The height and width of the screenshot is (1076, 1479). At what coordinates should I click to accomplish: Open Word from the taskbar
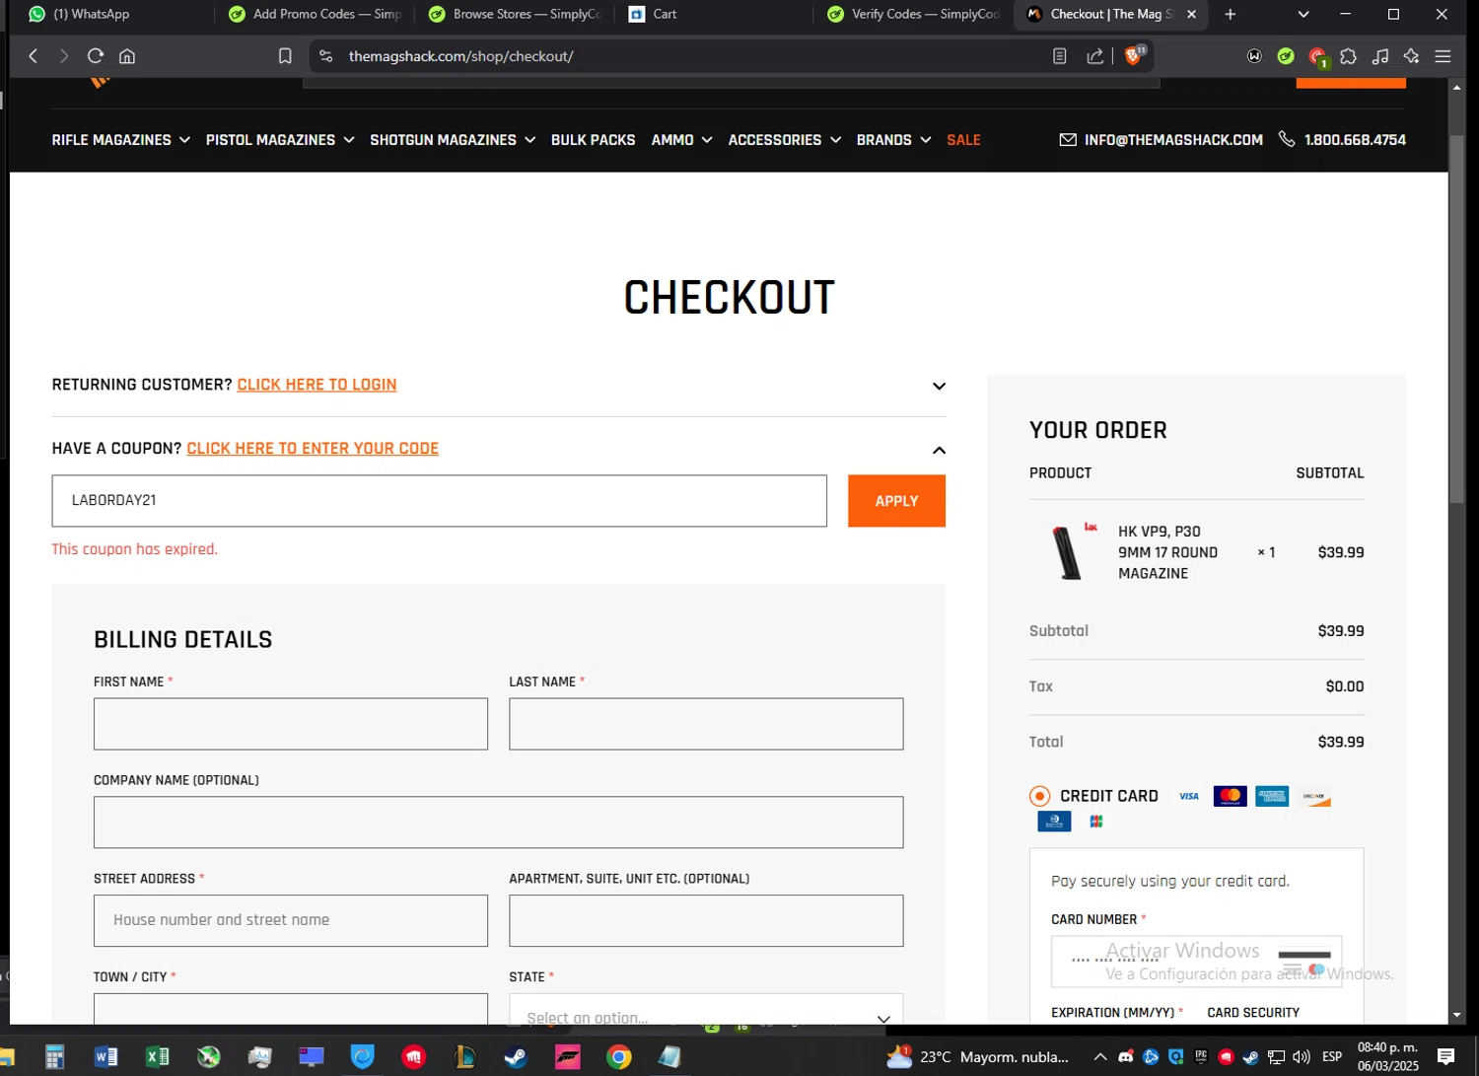click(106, 1057)
